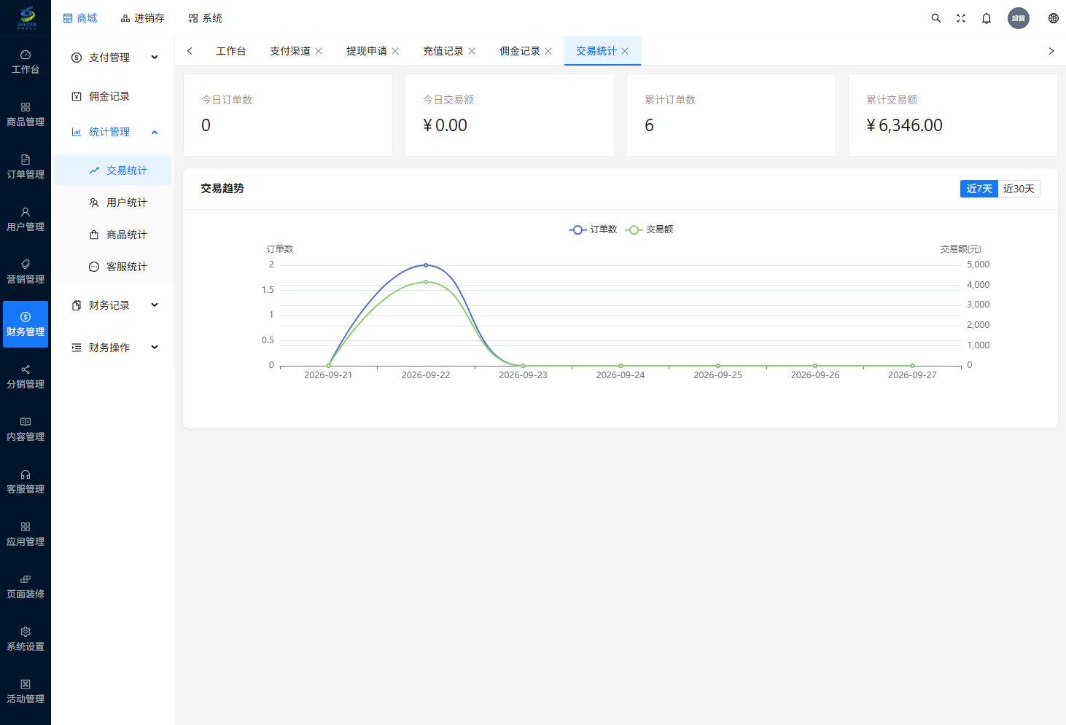The image size is (1066, 725).
Task: Open 用户统计 submenu item
Action: pyautogui.click(x=112, y=203)
